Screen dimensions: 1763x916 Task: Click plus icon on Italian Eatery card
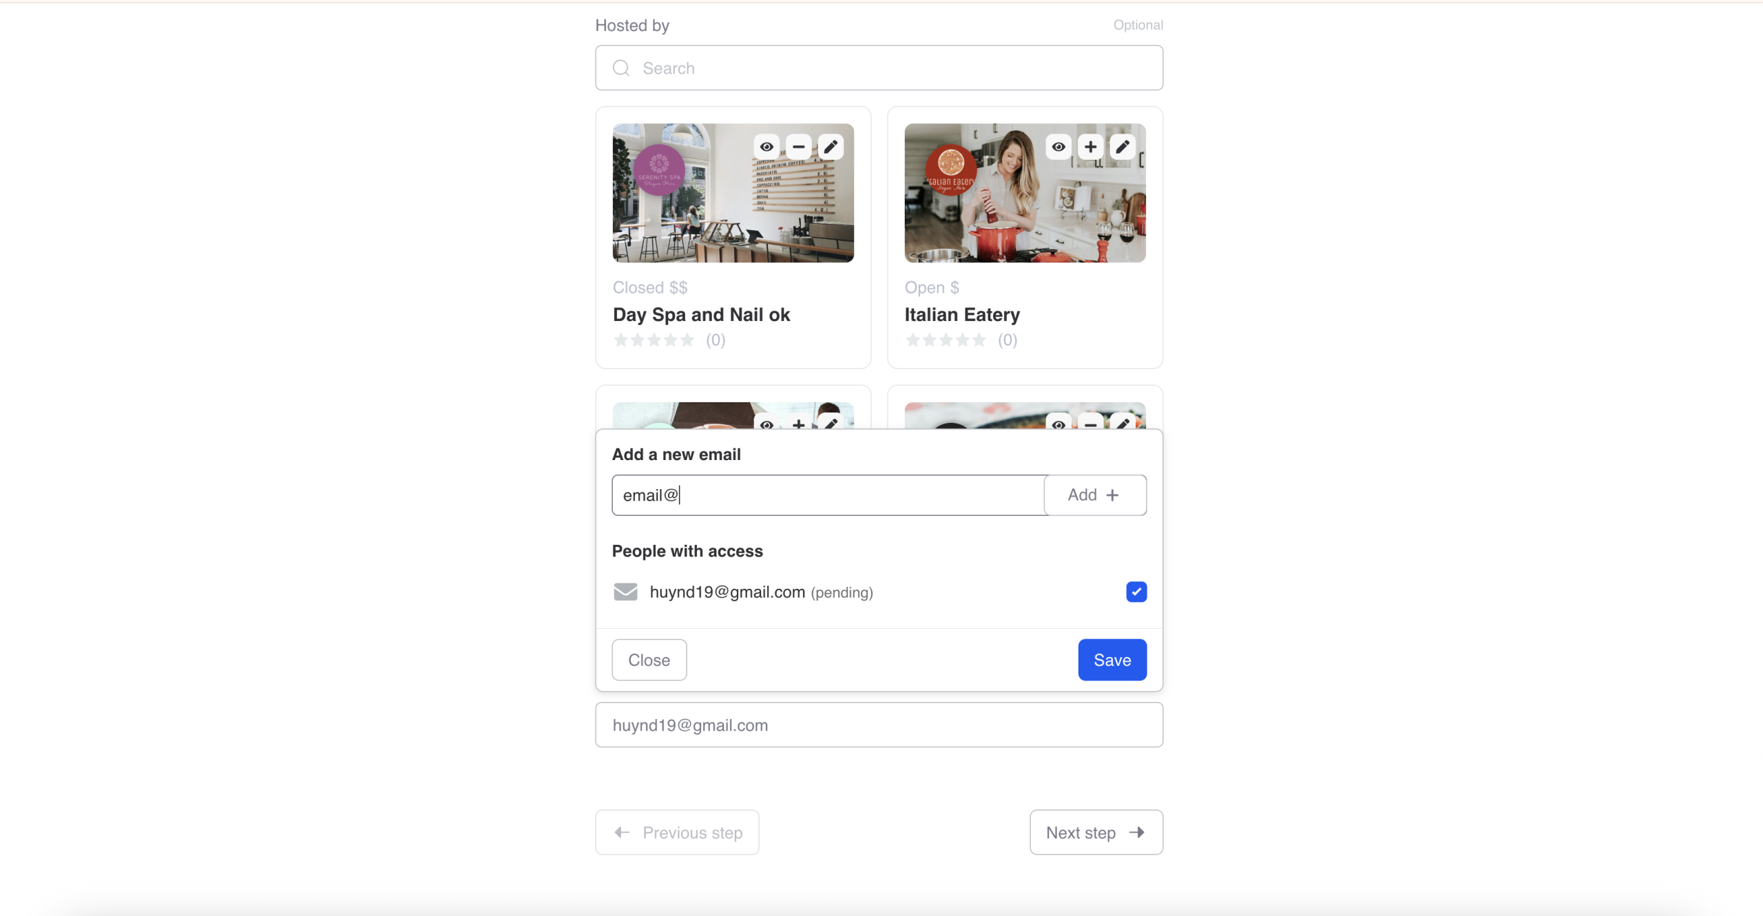pos(1090,147)
